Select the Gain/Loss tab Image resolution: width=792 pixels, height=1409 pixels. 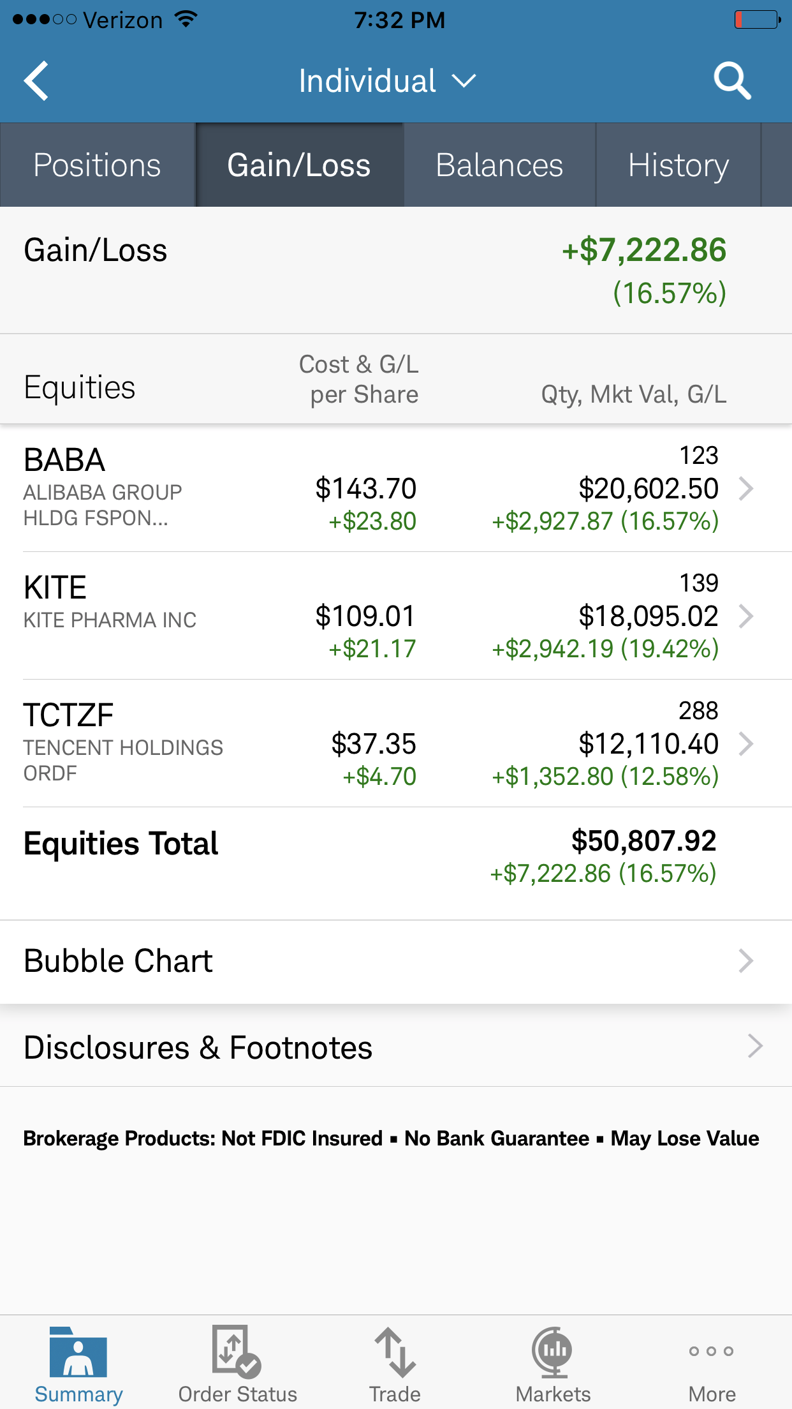(x=299, y=165)
